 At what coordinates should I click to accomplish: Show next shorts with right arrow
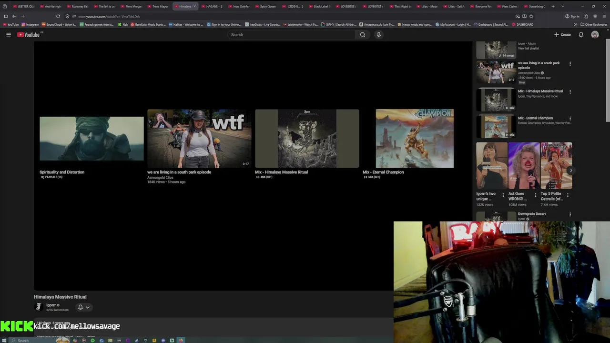pos(570,171)
